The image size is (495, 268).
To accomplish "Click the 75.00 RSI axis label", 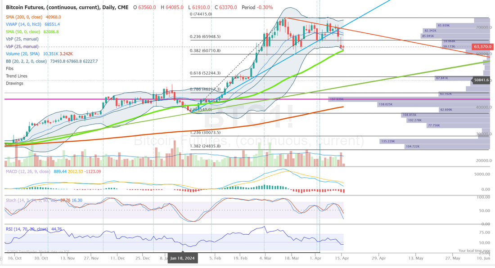I will pos(485,232).
